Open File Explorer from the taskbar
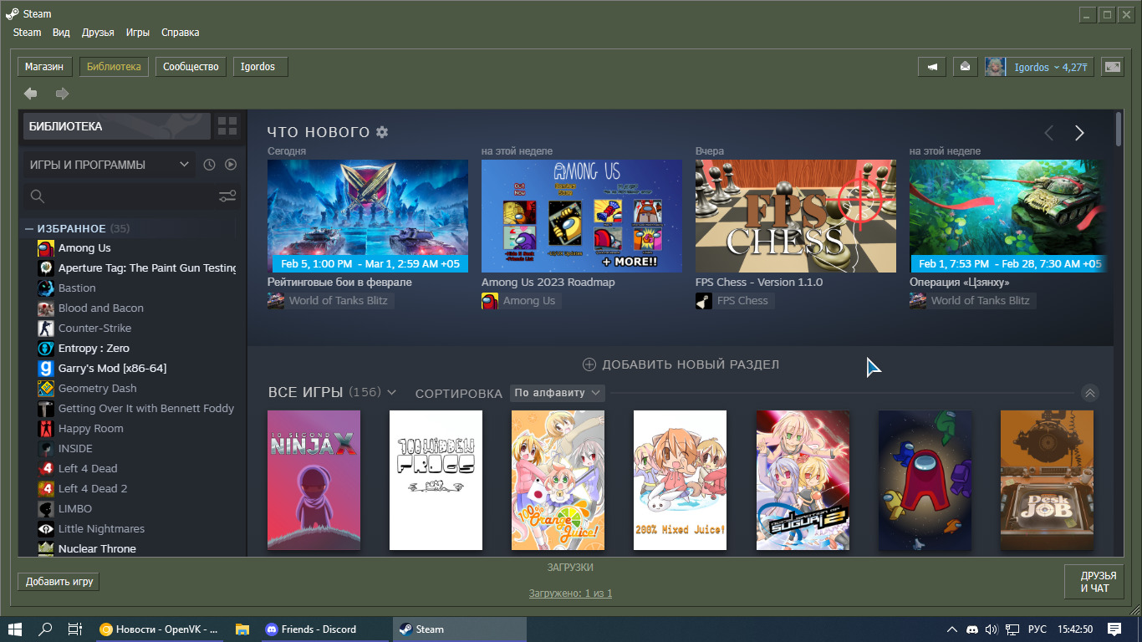 (242, 629)
